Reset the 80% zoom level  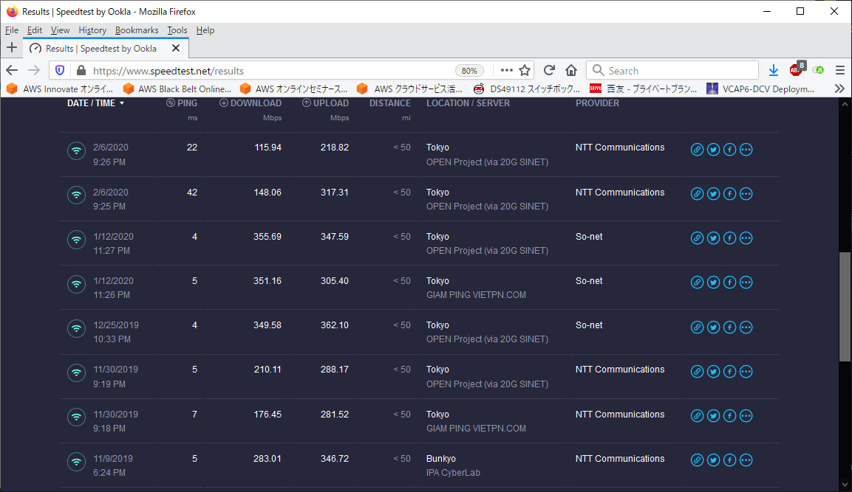[x=469, y=71]
